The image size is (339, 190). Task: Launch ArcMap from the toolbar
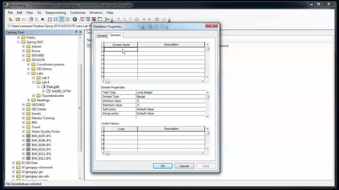[75, 19]
